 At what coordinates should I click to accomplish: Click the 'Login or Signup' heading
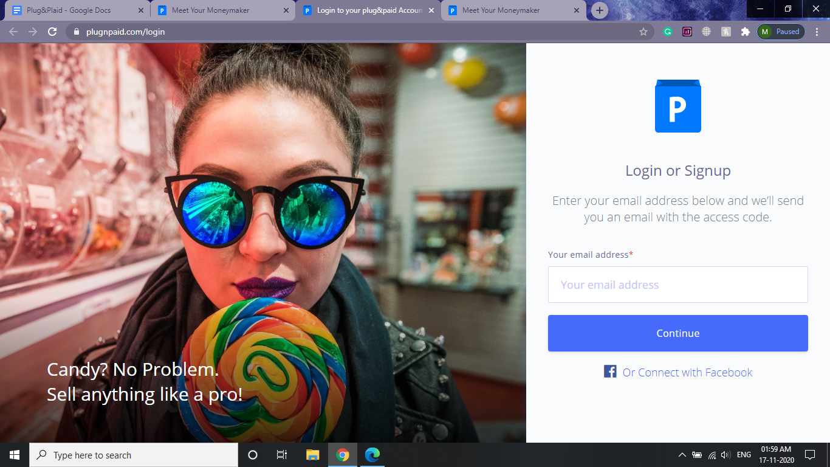tap(678, 171)
